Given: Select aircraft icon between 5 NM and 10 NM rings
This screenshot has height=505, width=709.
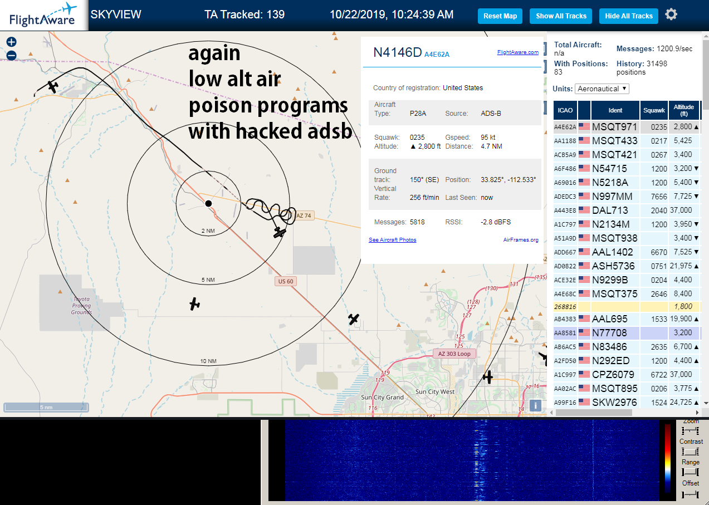Looking at the screenshot, I should pos(194,303).
